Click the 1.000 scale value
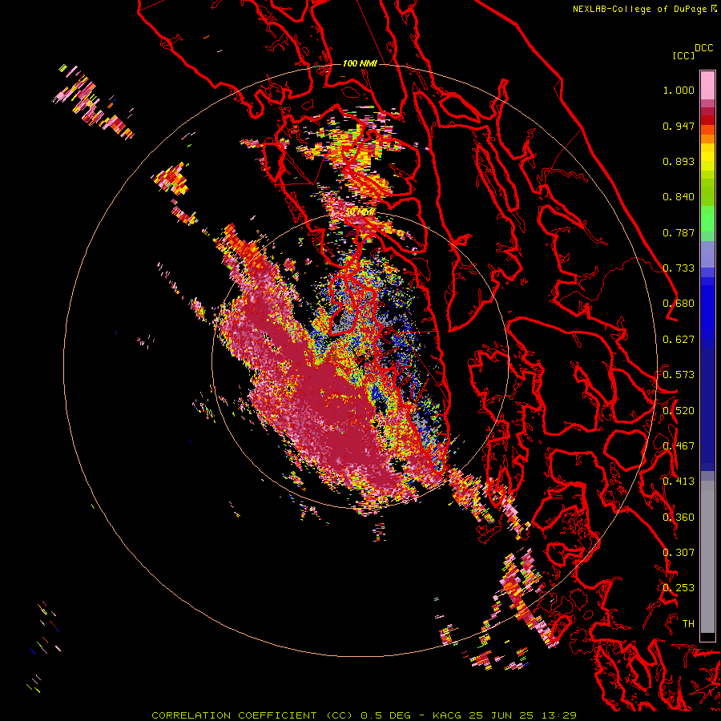 point(679,90)
